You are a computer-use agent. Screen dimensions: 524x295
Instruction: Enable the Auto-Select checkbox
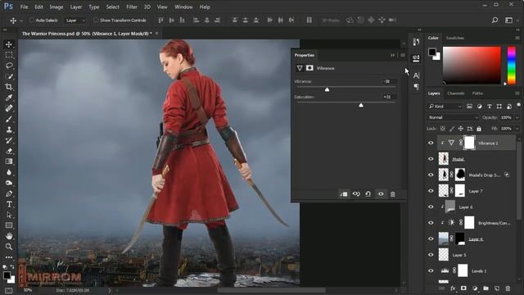31,20
